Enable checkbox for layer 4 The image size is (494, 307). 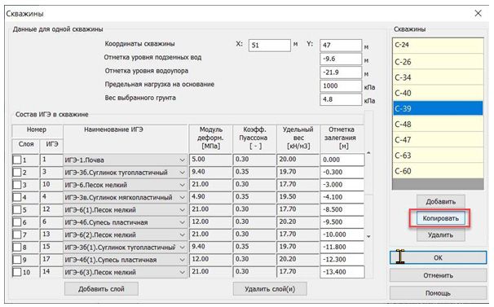17,197
